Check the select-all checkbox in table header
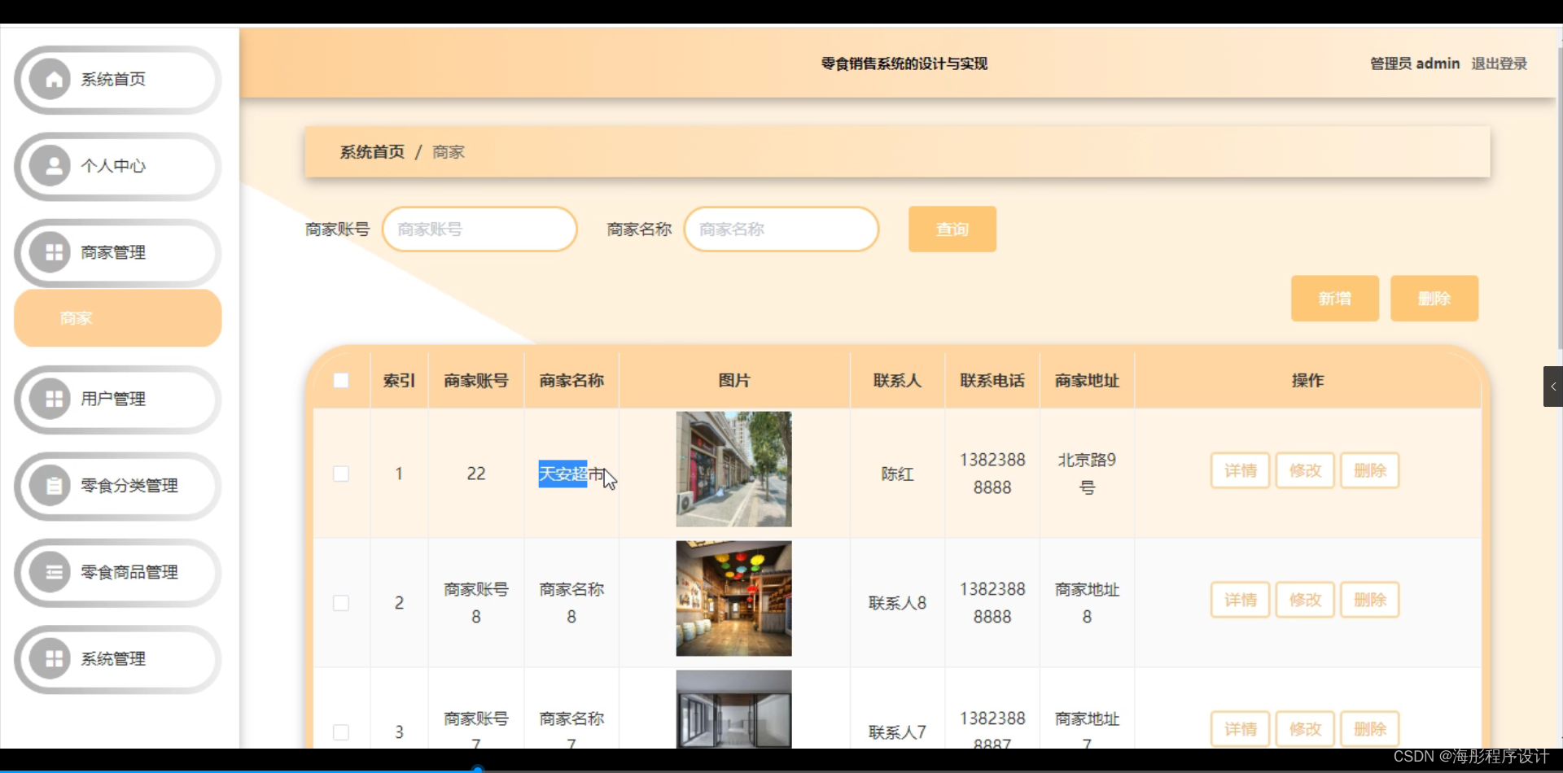 pyautogui.click(x=341, y=380)
